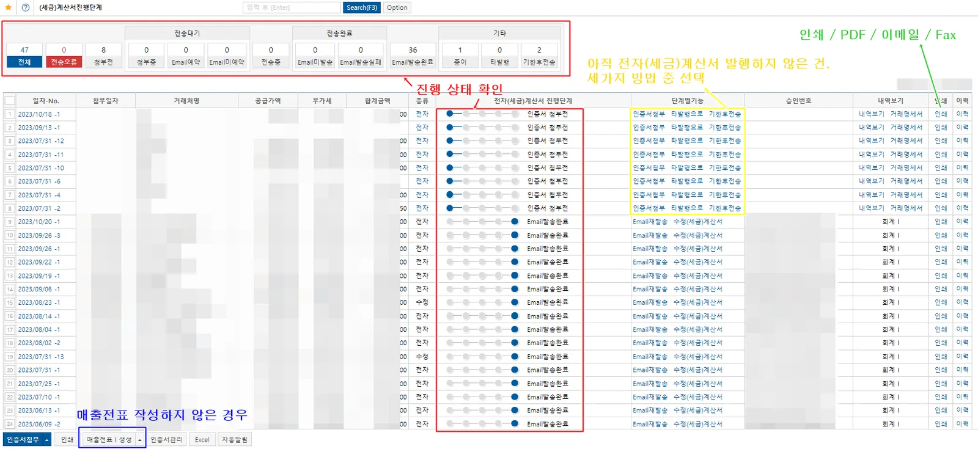978x449 pixels.
Task: Open 내역보기 link in row 2023/10/18 -1
Action: pos(871,114)
